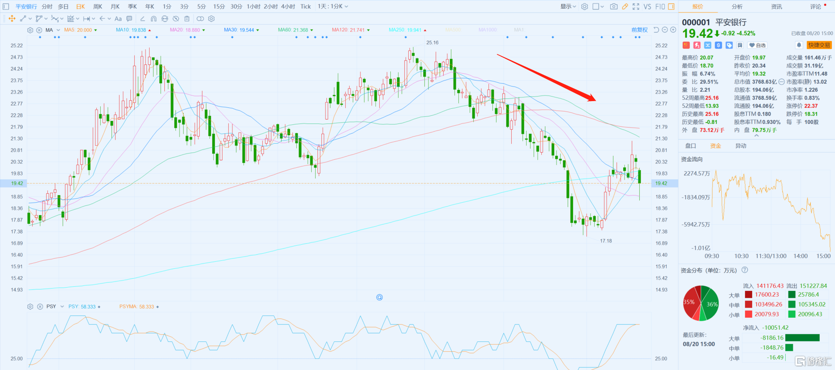835x370 pixels.
Task: Enter fullscreen chart mode
Action: (636, 6)
